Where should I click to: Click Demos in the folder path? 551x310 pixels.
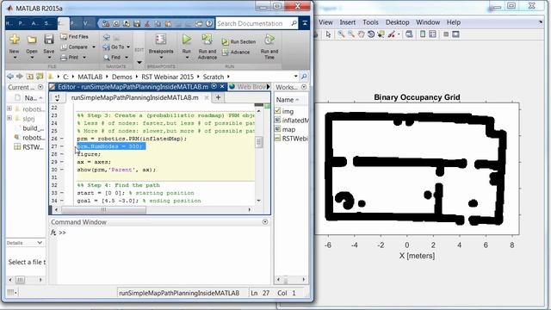click(122, 77)
